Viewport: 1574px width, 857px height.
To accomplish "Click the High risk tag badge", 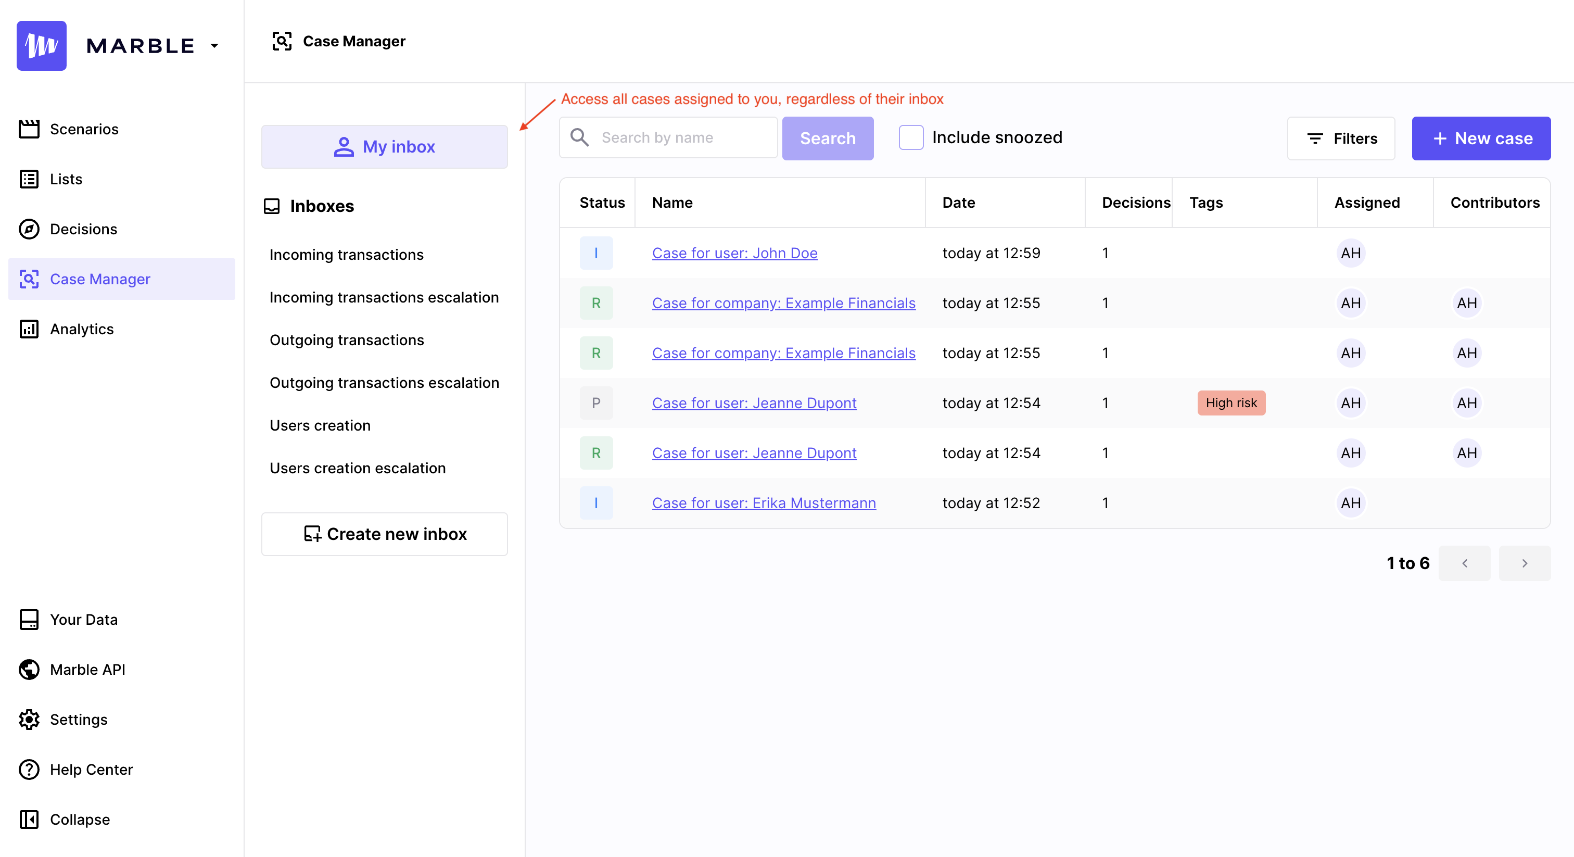I will pyautogui.click(x=1230, y=403).
